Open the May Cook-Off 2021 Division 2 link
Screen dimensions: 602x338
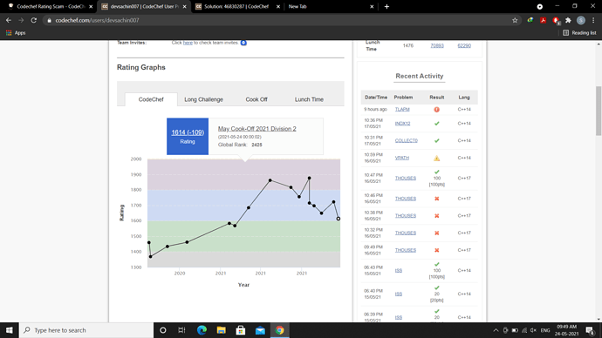257,129
